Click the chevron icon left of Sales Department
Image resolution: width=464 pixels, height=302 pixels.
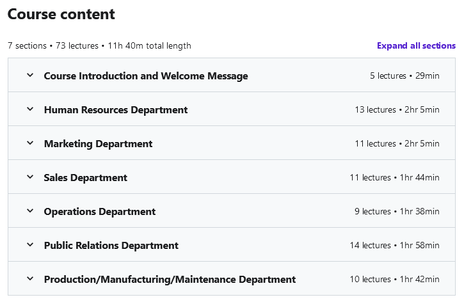(x=30, y=177)
